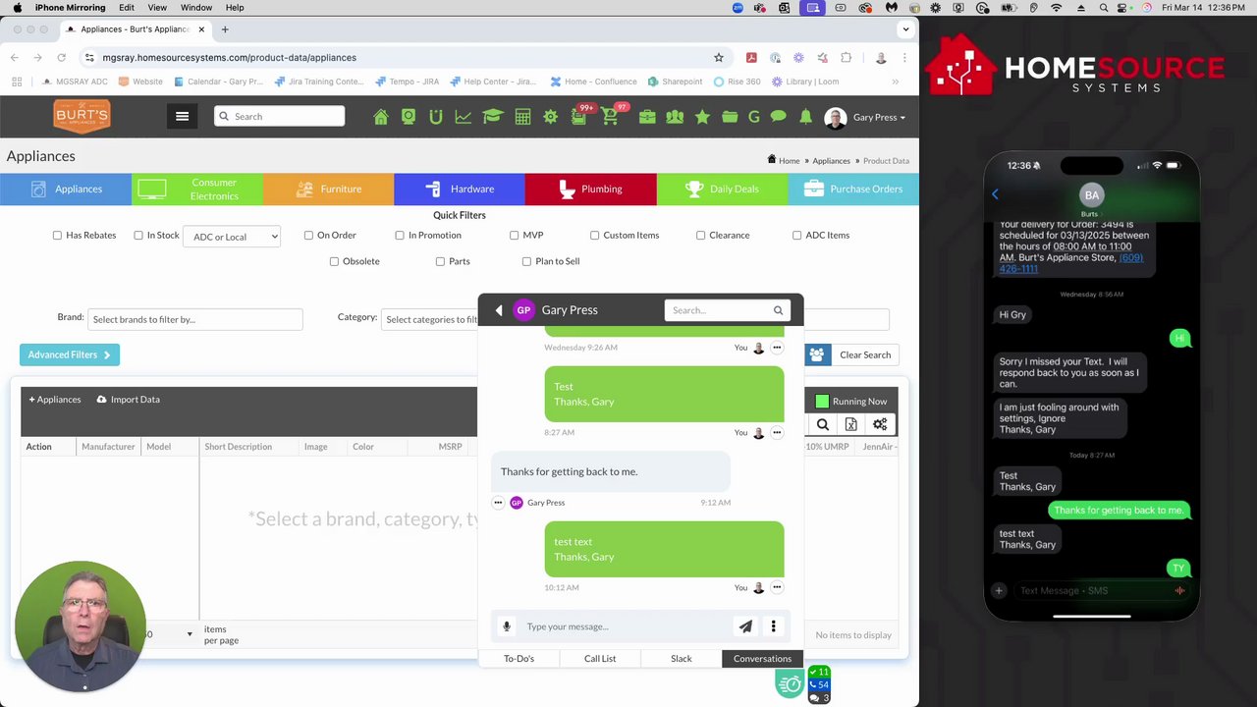1257x707 pixels.
Task: Open the hamburger menu button
Action: click(x=182, y=116)
